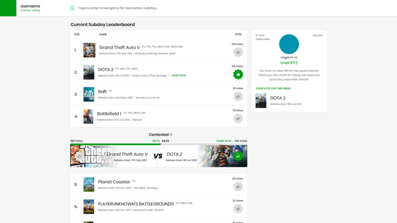The width and height of the screenshot is (397, 223).
Task: Select PLAYERUNKNOWN'S BATTLEGROUNDS title
Action: coord(136,204)
